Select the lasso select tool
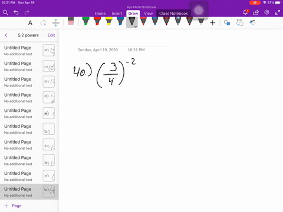 pyautogui.click(x=43, y=23)
